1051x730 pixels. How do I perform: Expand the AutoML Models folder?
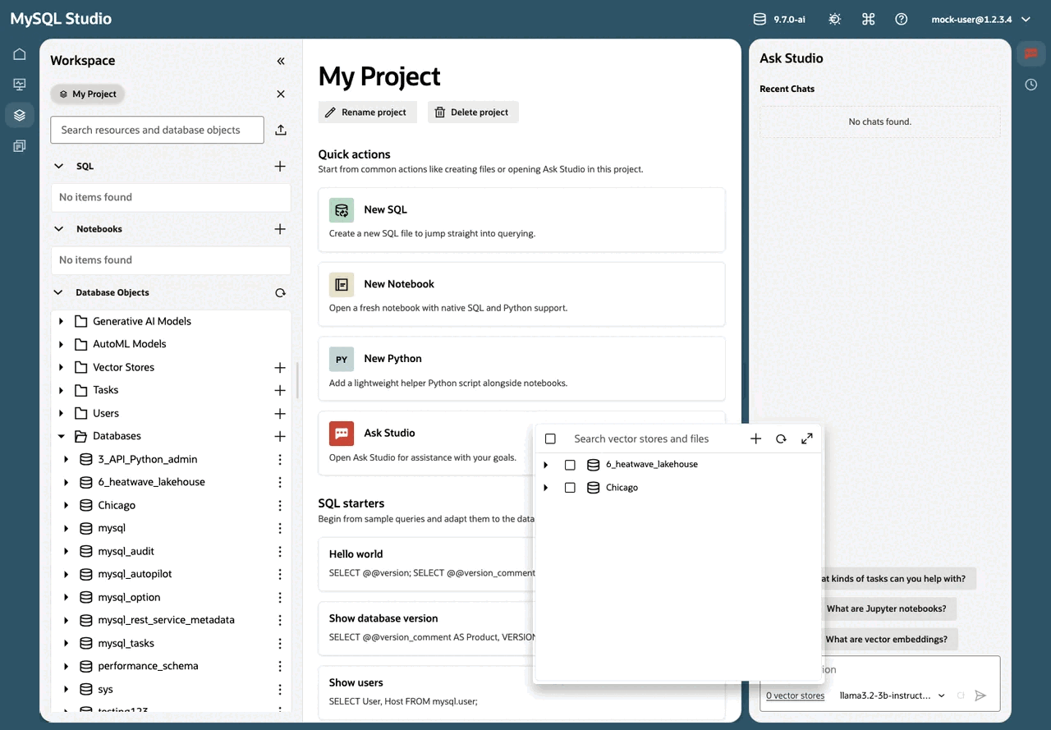point(62,345)
